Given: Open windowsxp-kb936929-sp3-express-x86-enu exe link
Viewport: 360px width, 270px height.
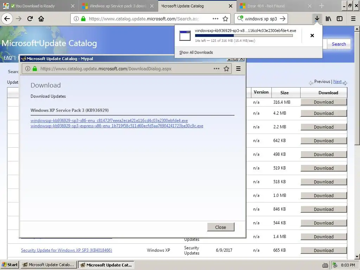Looking at the screenshot, I should [117, 126].
